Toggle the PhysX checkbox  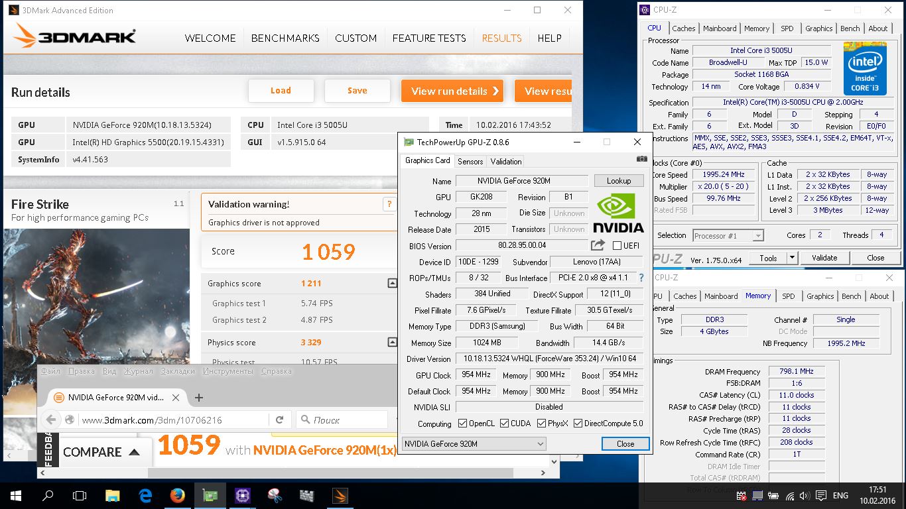point(541,424)
